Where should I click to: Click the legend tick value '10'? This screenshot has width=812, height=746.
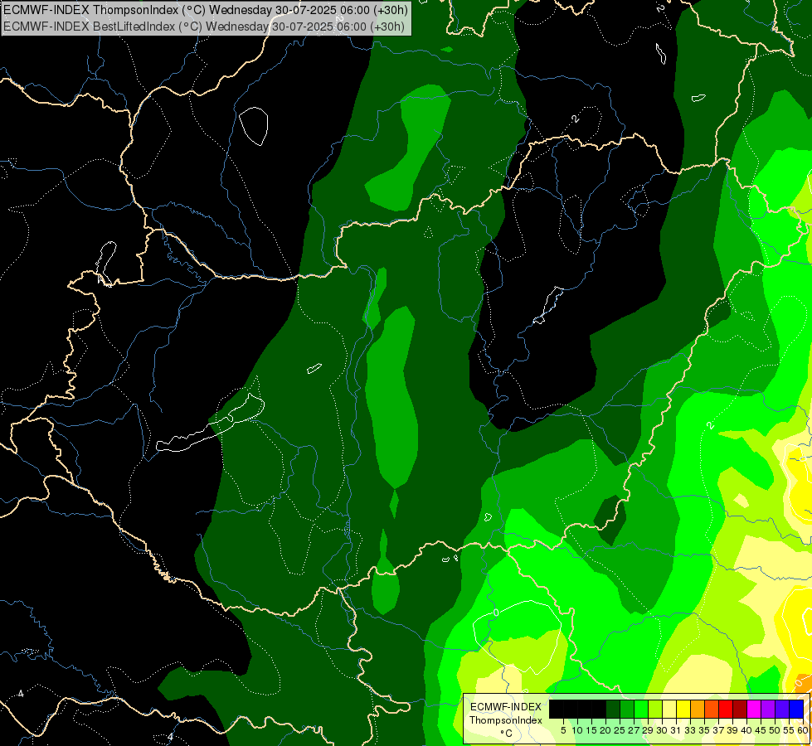pos(577,730)
